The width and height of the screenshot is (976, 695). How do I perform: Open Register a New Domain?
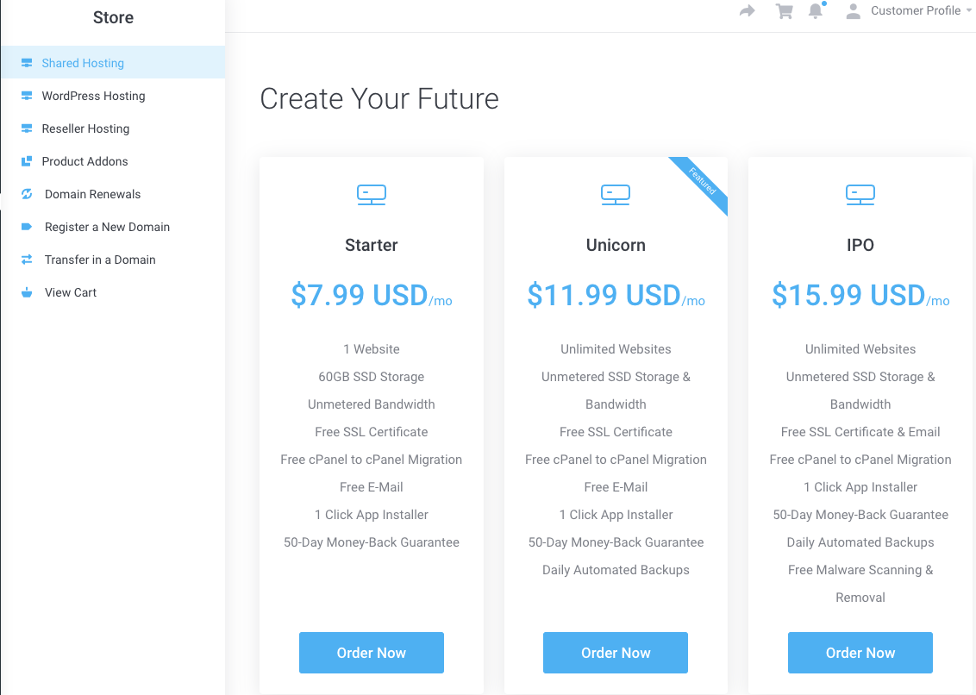(x=107, y=227)
